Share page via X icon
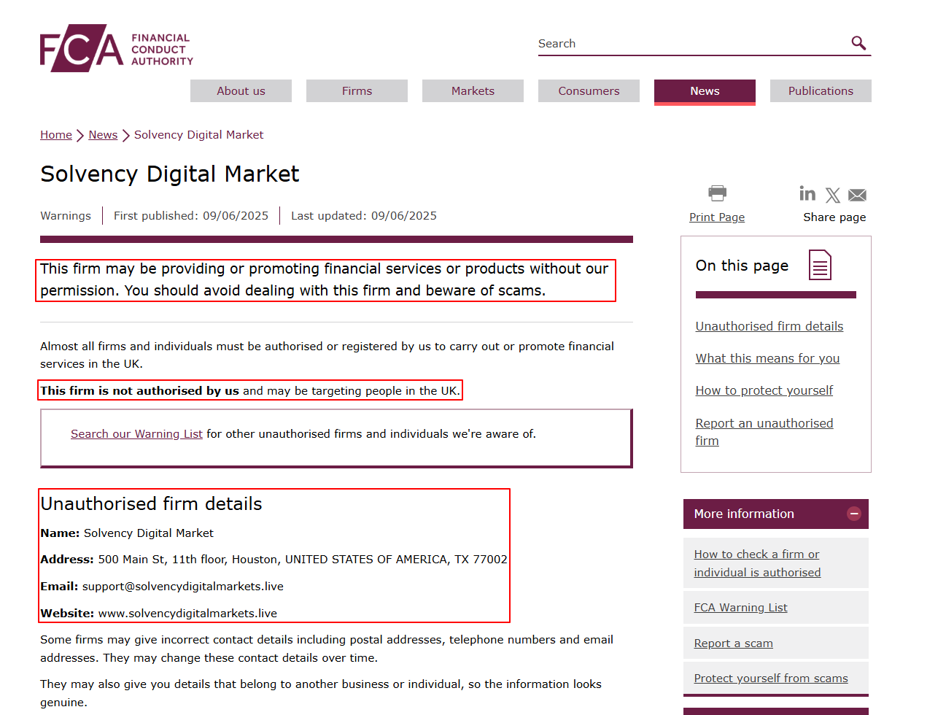The image size is (946, 715). pos(833,195)
